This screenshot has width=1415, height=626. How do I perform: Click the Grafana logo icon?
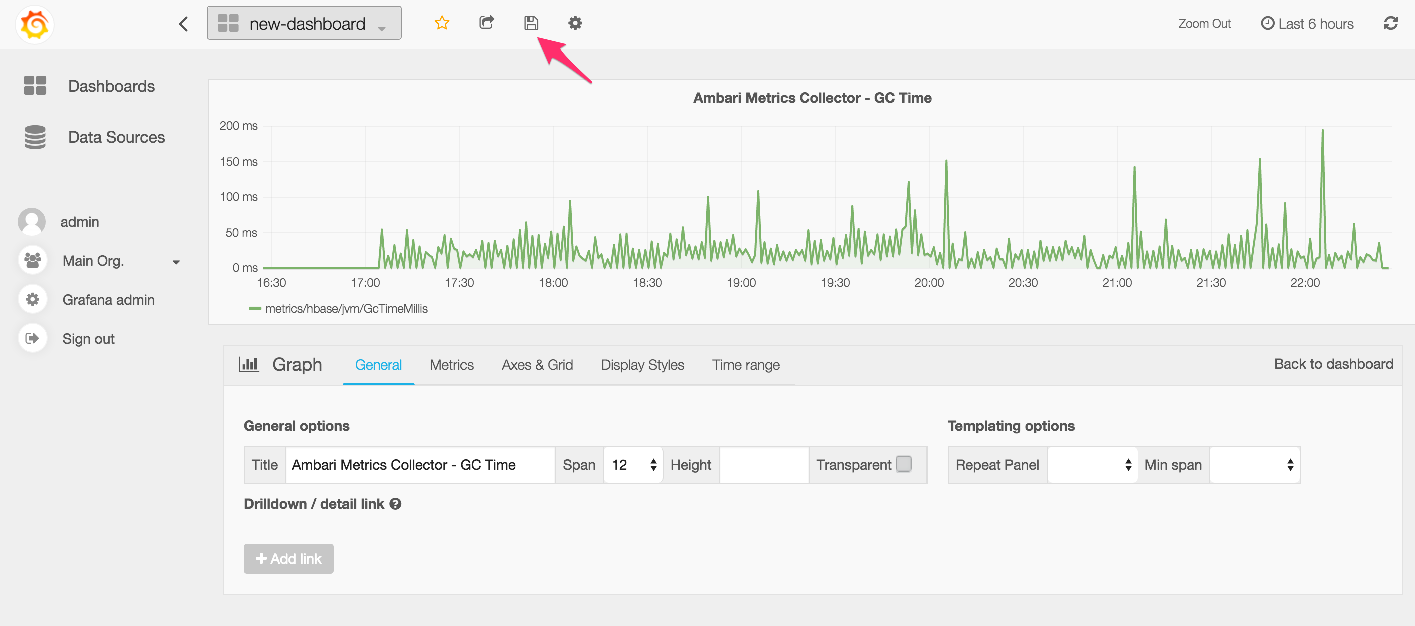coord(34,24)
